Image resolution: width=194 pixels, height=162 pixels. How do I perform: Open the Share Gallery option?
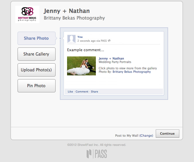pyautogui.click(x=36, y=54)
